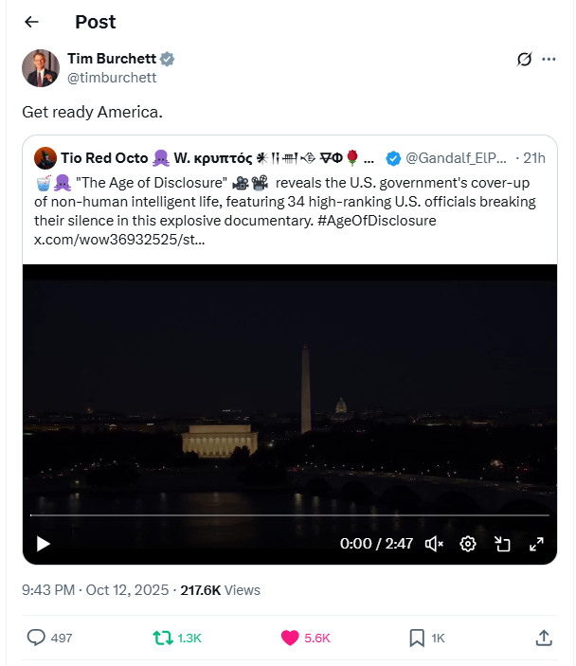Unmute the video sound

pos(435,544)
